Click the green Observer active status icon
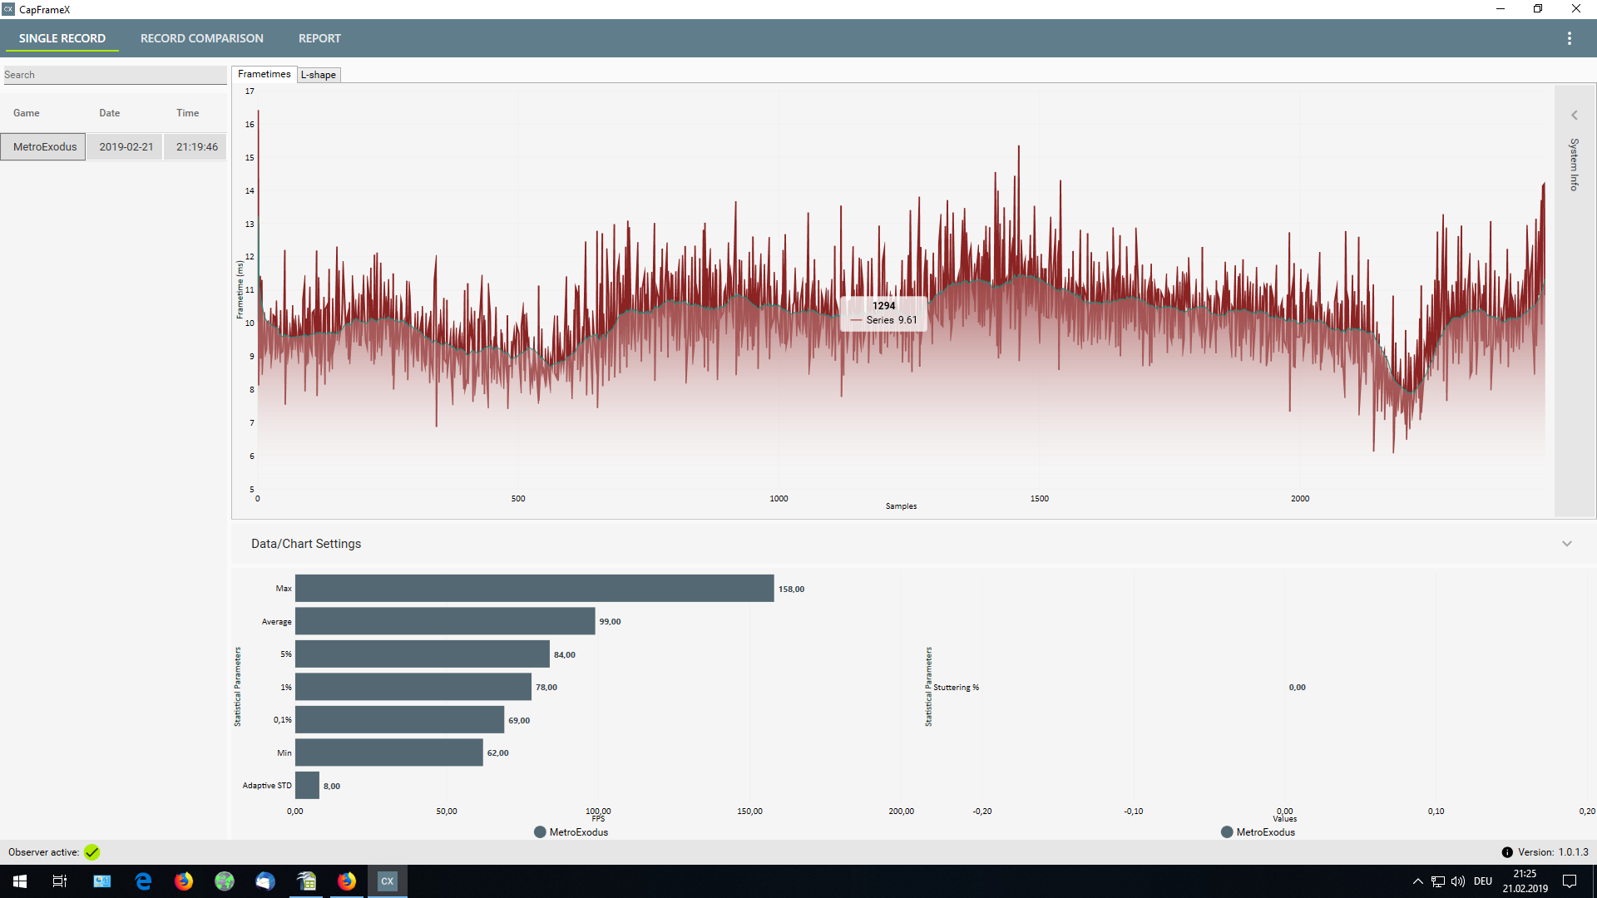 coord(91,852)
